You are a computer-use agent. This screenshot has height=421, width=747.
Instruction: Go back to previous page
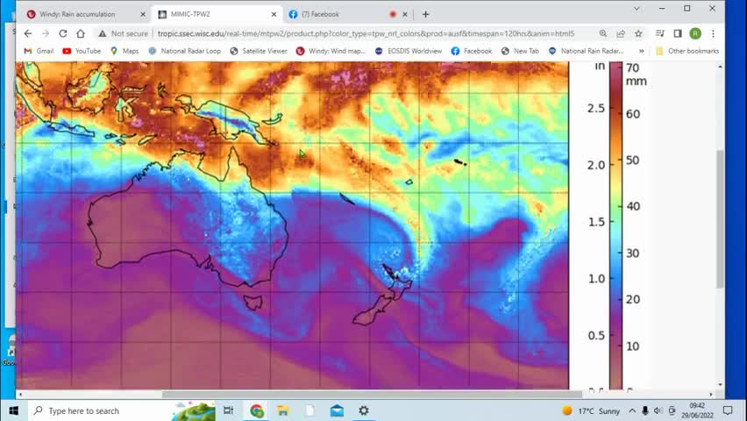28,33
